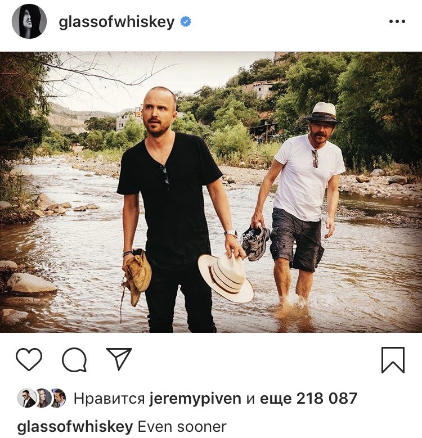Tap the word Нравится in the likes line
The image size is (422, 438).
[x=109, y=399]
